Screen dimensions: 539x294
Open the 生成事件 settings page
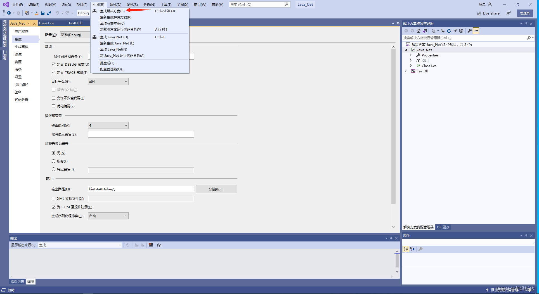(22, 47)
